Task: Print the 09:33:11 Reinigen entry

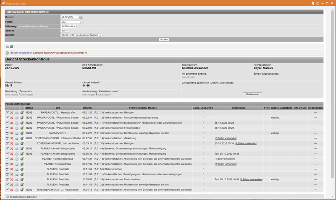Action: [17, 143]
